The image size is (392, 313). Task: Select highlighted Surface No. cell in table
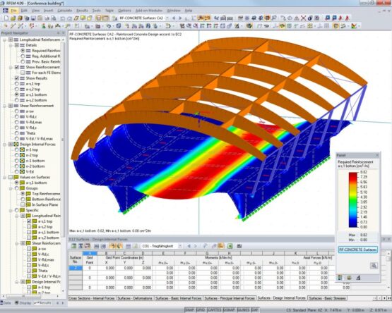(x=76, y=268)
